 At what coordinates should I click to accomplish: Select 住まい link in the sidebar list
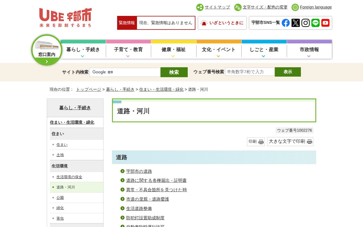tap(62, 145)
